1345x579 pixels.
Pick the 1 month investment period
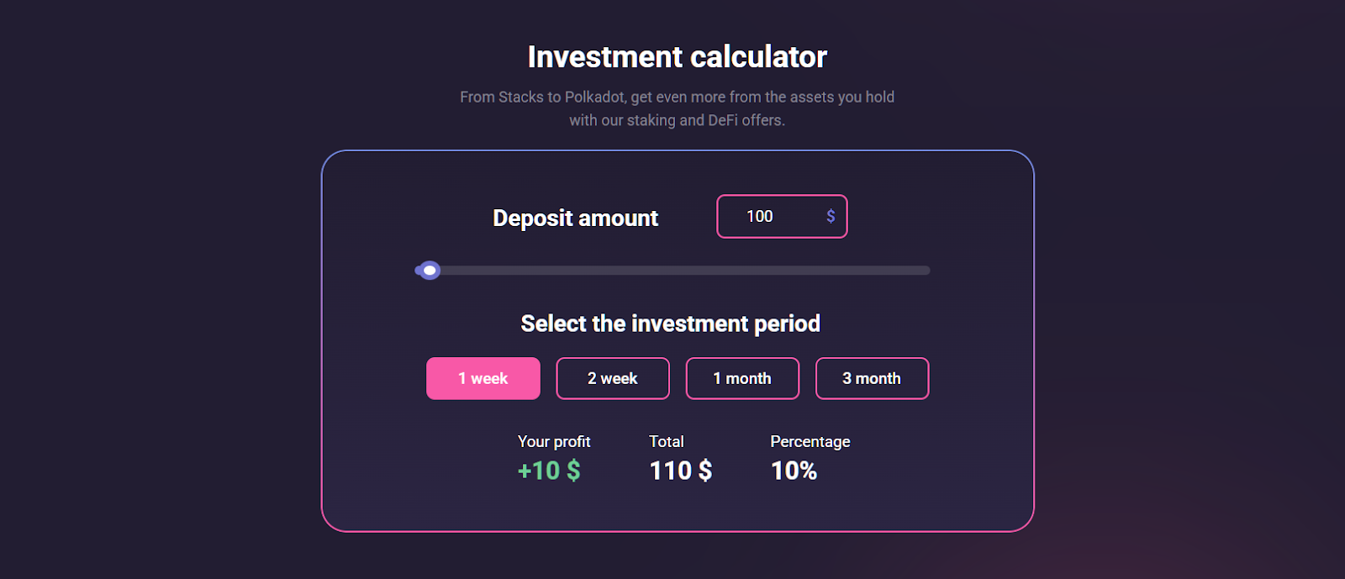pos(742,379)
